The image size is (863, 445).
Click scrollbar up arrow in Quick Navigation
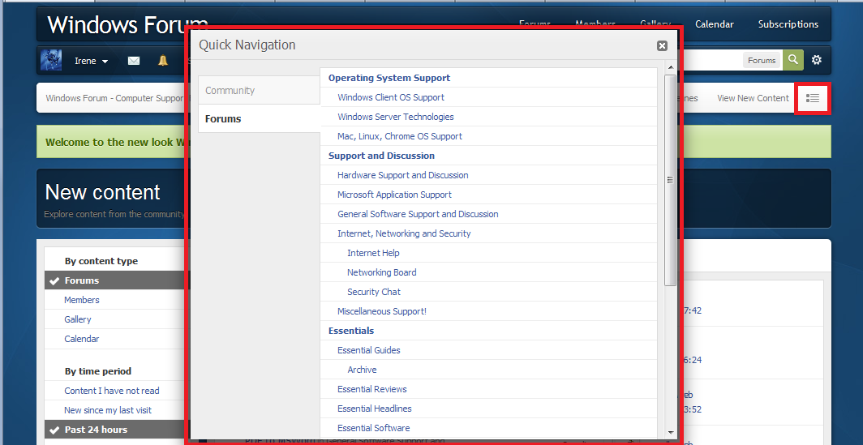point(670,68)
